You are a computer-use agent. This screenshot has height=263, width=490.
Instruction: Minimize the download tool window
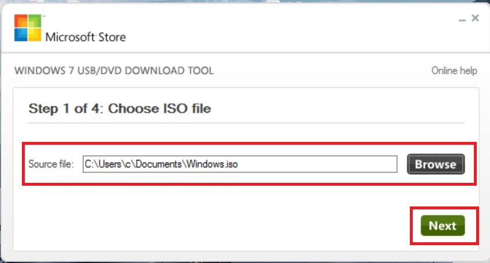462,19
